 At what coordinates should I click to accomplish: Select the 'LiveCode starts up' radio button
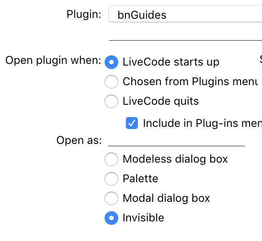tap(111, 62)
